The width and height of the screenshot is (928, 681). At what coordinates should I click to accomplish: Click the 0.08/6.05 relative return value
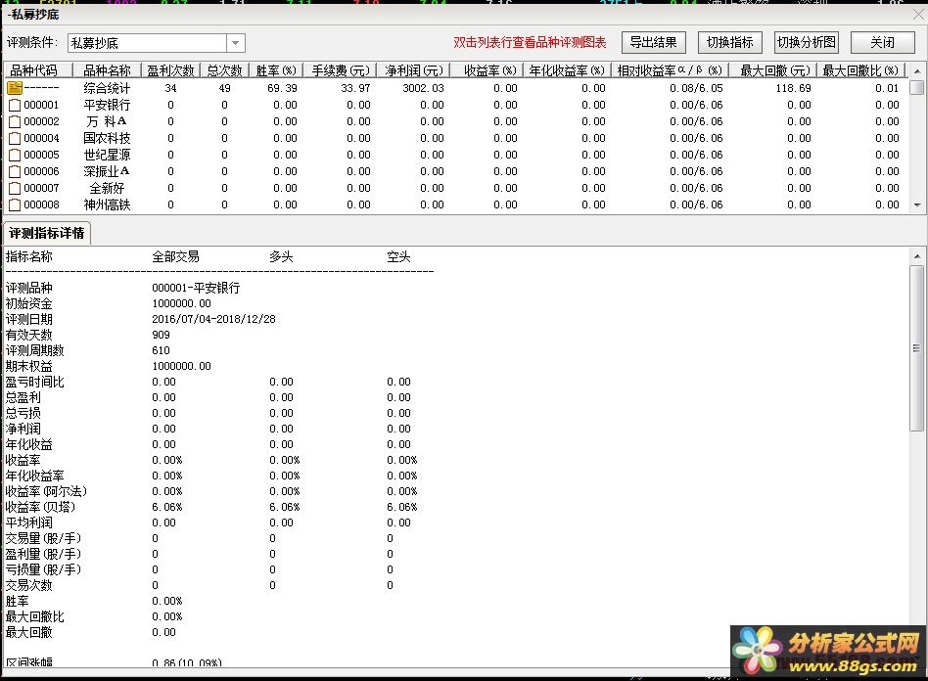696,88
